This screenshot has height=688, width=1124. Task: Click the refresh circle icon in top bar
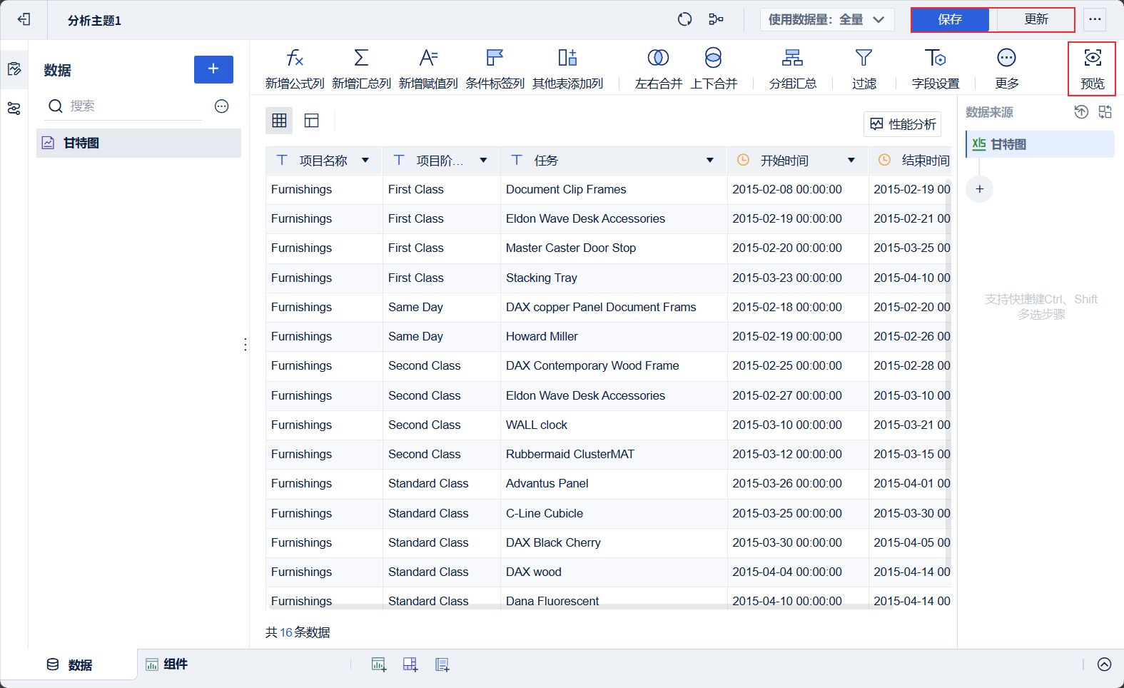684,19
